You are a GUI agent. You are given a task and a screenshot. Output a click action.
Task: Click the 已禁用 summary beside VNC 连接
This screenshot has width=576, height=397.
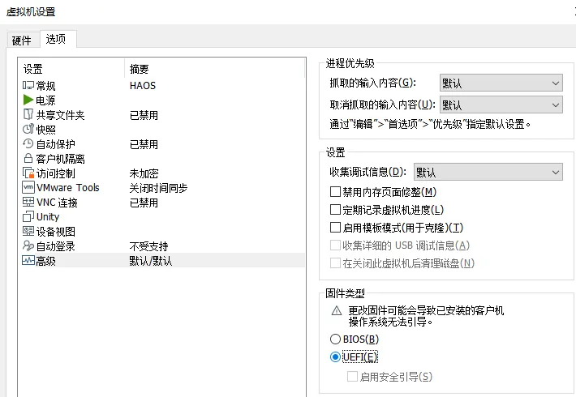click(144, 203)
